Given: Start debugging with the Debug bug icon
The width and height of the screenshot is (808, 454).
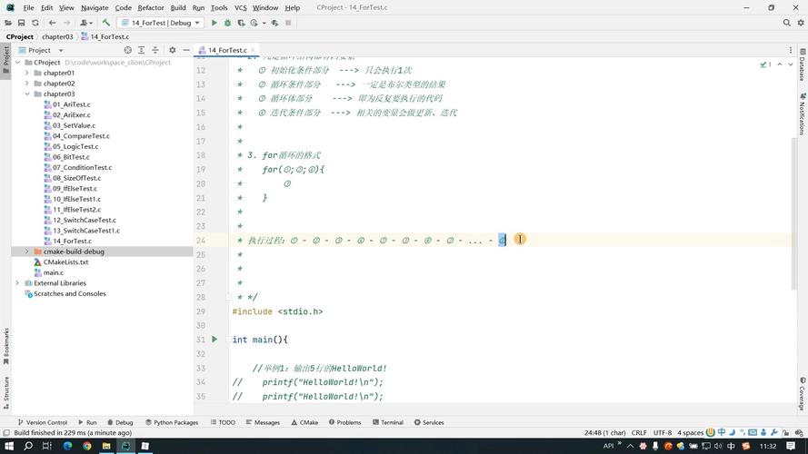Looking at the screenshot, I should [227, 23].
